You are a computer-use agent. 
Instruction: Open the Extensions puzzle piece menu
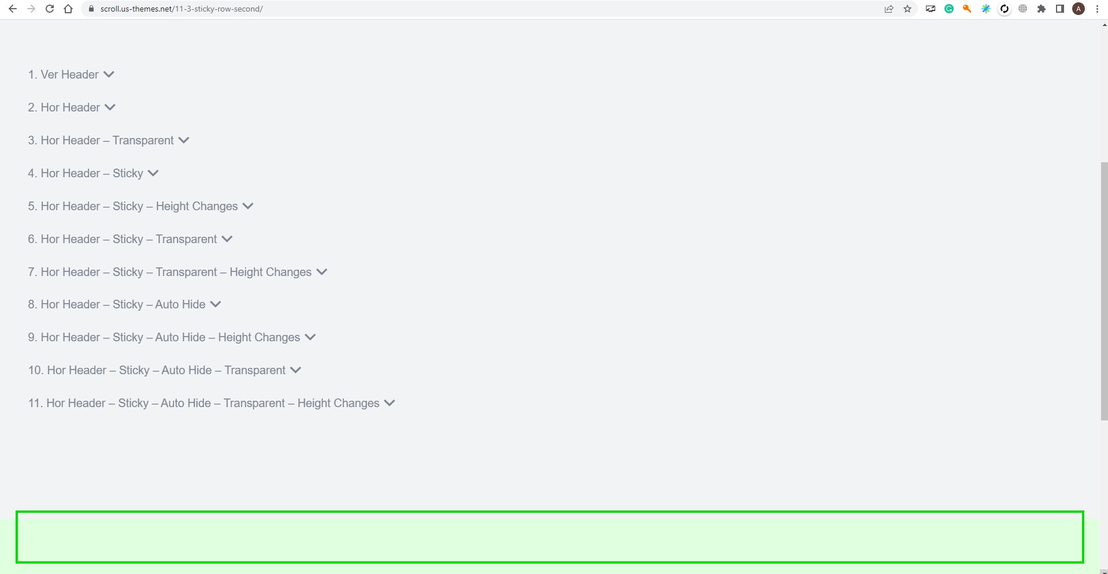click(1042, 9)
